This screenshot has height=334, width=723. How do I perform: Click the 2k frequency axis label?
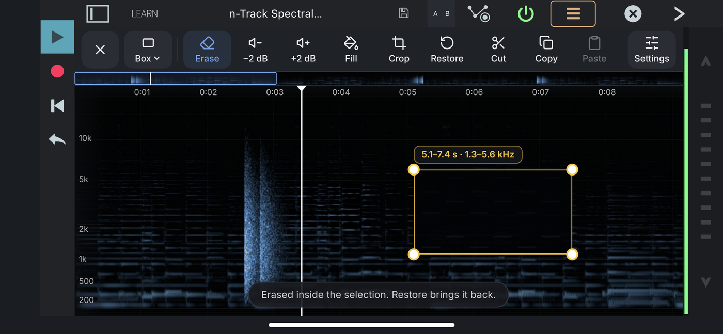point(84,229)
